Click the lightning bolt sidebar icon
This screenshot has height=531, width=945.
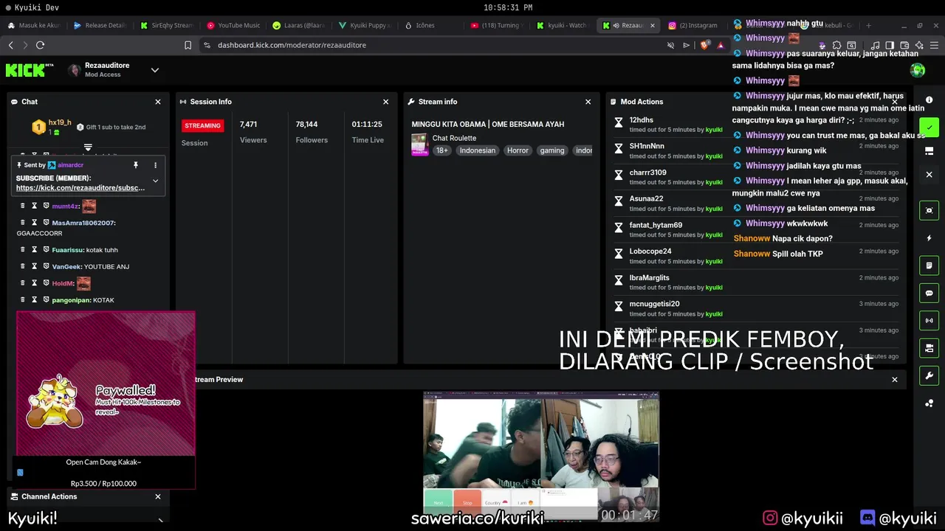tap(929, 238)
